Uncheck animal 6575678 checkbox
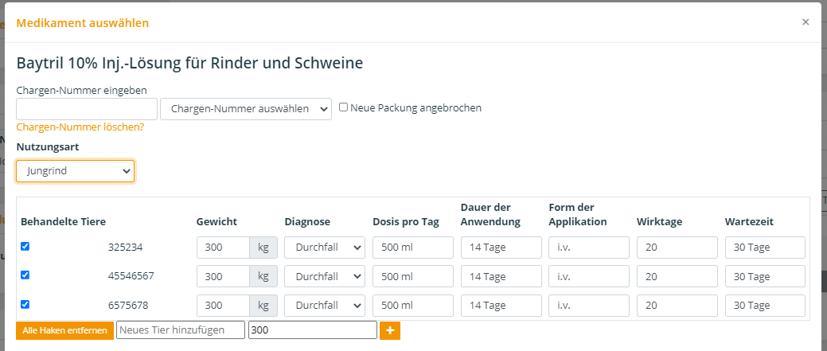Viewport: 827px width, 351px height. pos(25,304)
